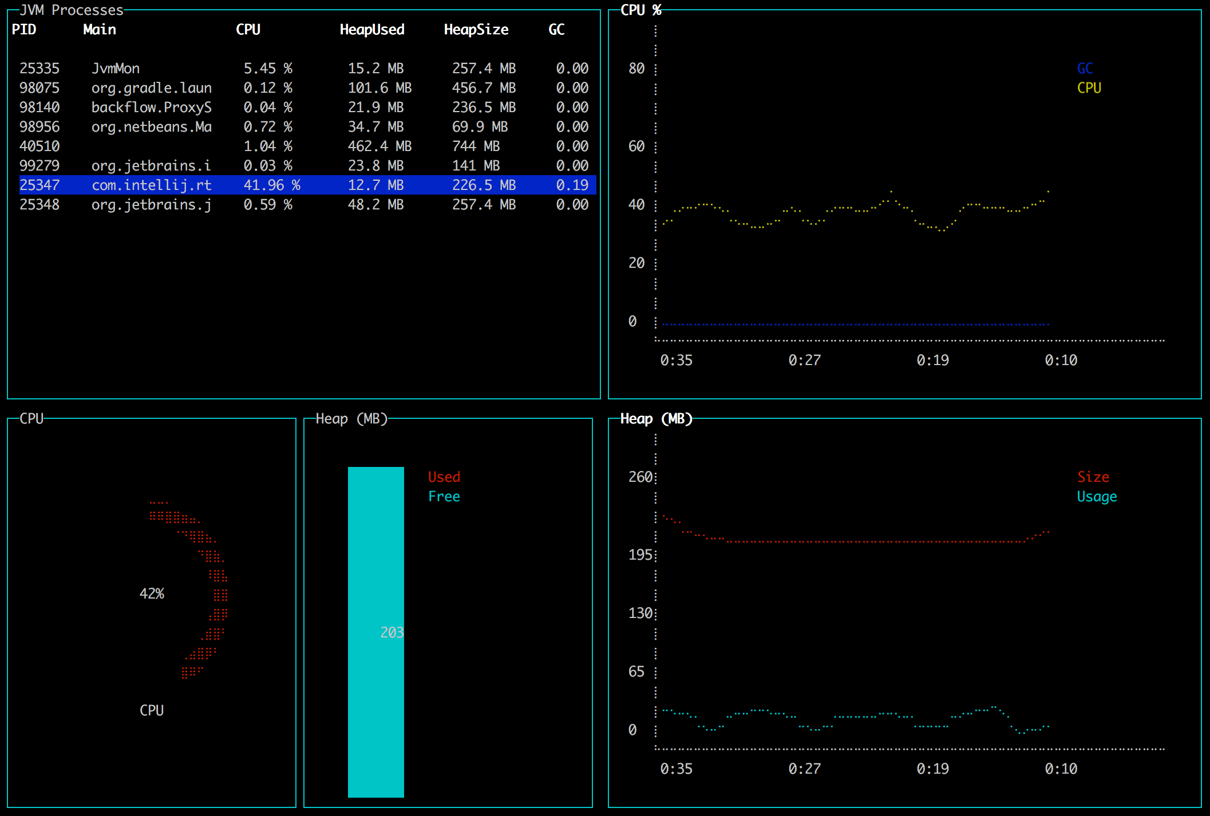Sort by the CPU column header
1210x816 pixels.
(249, 29)
